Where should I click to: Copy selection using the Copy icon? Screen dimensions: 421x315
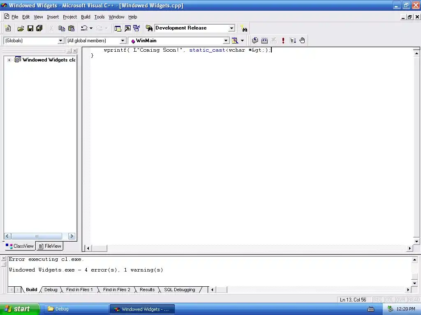(x=62, y=28)
